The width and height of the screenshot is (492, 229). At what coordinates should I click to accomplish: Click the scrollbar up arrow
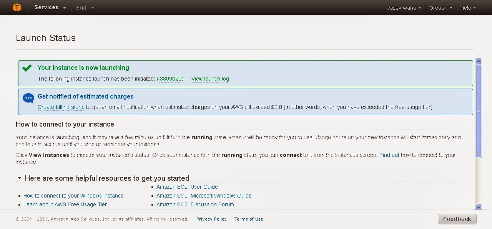pos(479,61)
